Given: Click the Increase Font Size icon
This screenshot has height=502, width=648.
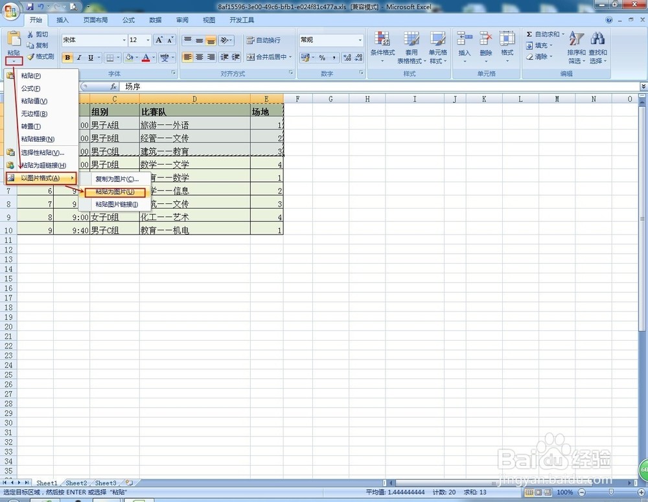Looking at the screenshot, I should pos(159,40).
